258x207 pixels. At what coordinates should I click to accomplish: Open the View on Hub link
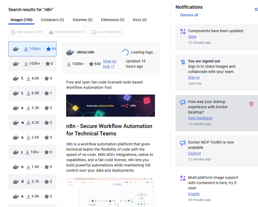tap(110, 64)
